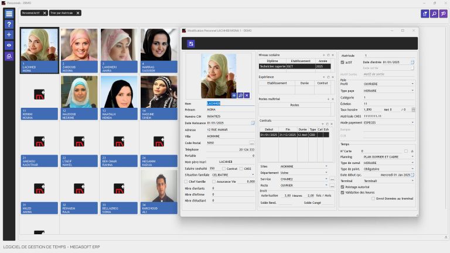
Task: Click the ellipsis button beside Service
Action: pyautogui.click(x=332, y=179)
